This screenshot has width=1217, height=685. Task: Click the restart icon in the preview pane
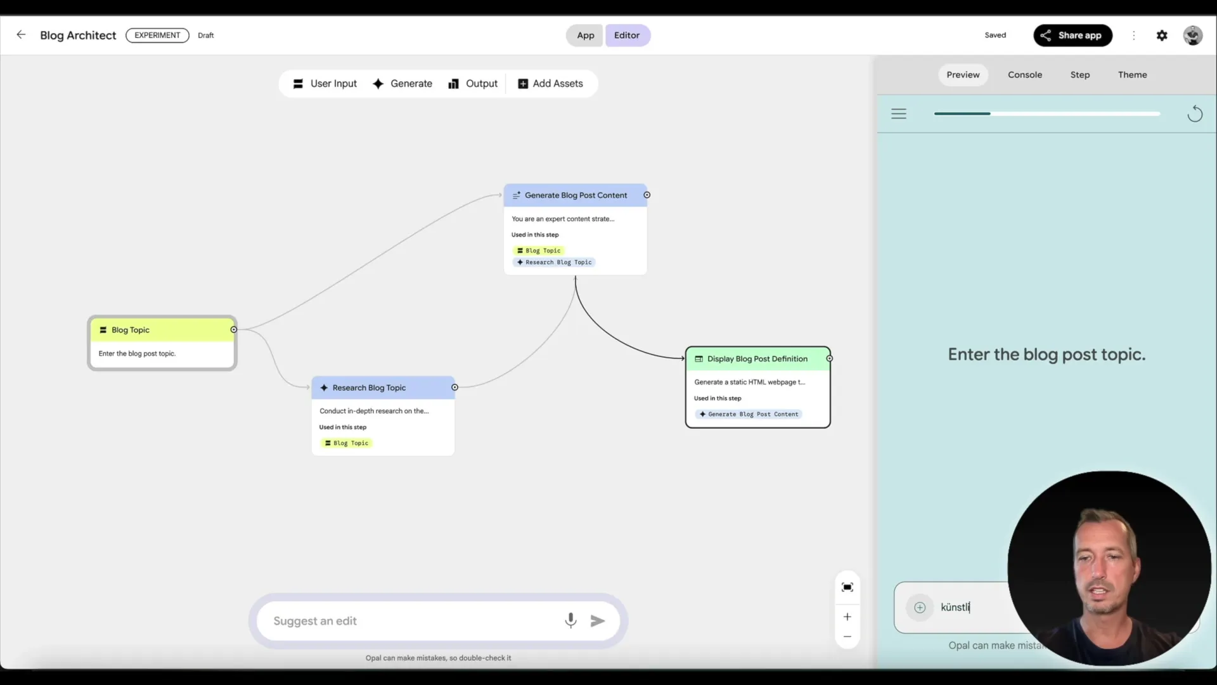pos(1195,114)
